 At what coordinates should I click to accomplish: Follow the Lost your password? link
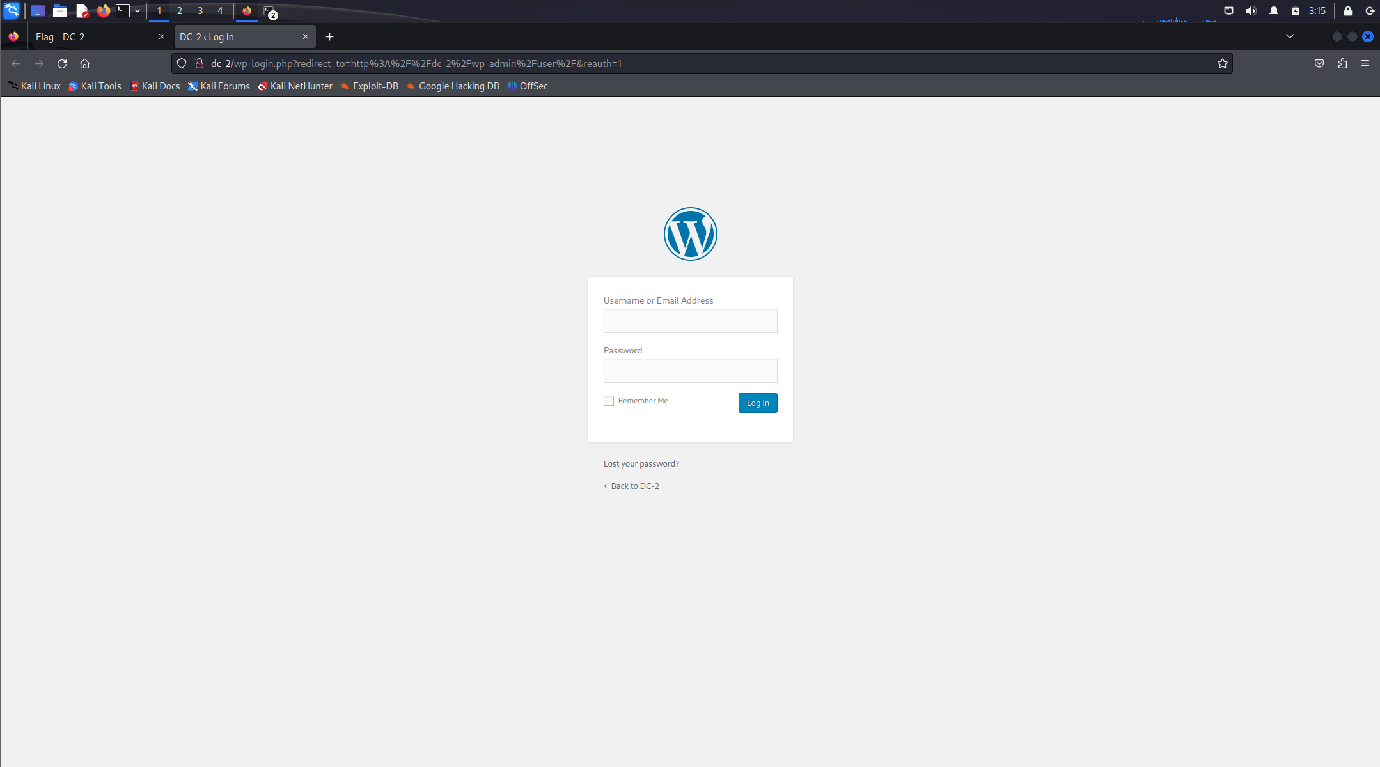pyautogui.click(x=641, y=463)
